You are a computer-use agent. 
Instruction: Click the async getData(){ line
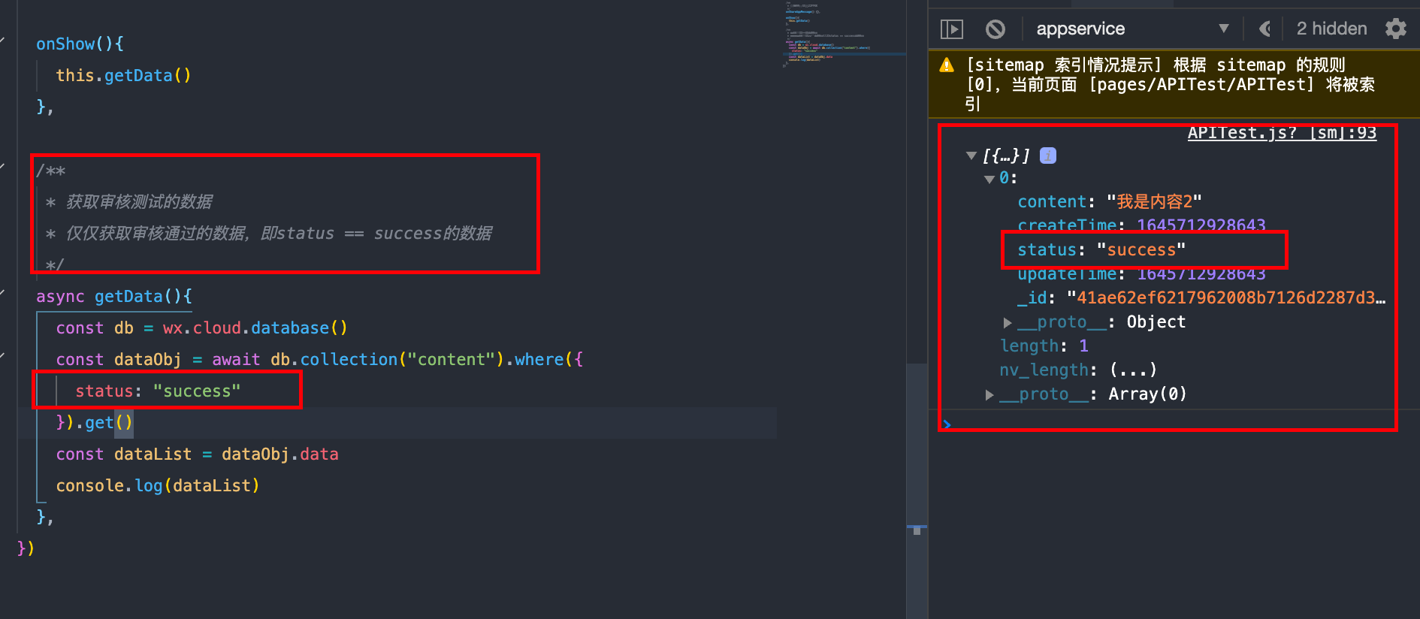pos(114,297)
